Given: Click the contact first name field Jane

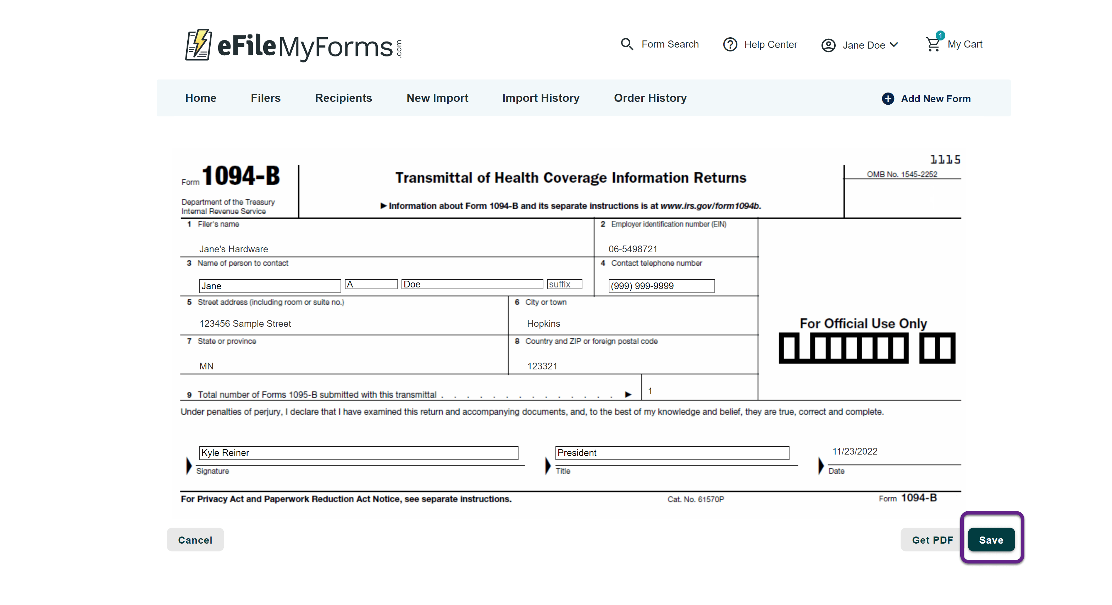Looking at the screenshot, I should 270,286.
